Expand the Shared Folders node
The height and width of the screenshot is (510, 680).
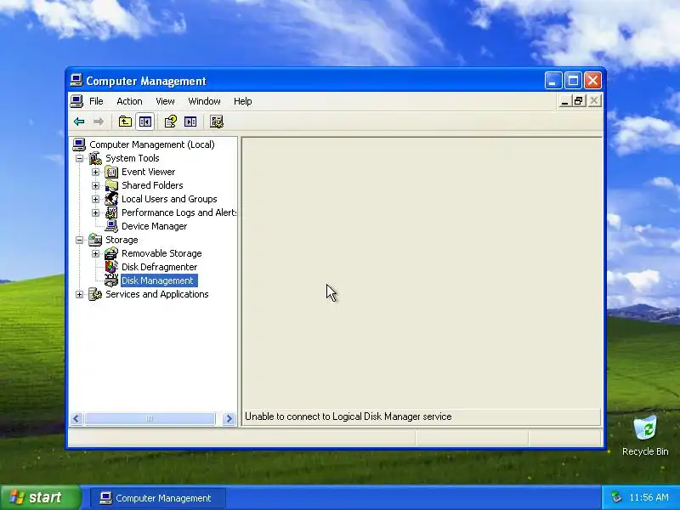coord(95,185)
